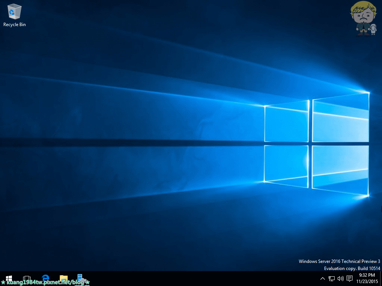Open Task View from the taskbar
Viewport: 382px width, 286px height.
tap(27, 279)
